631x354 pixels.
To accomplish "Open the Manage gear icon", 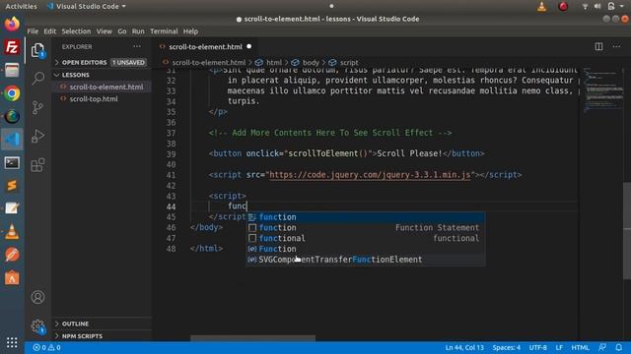I will (x=37, y=325).
